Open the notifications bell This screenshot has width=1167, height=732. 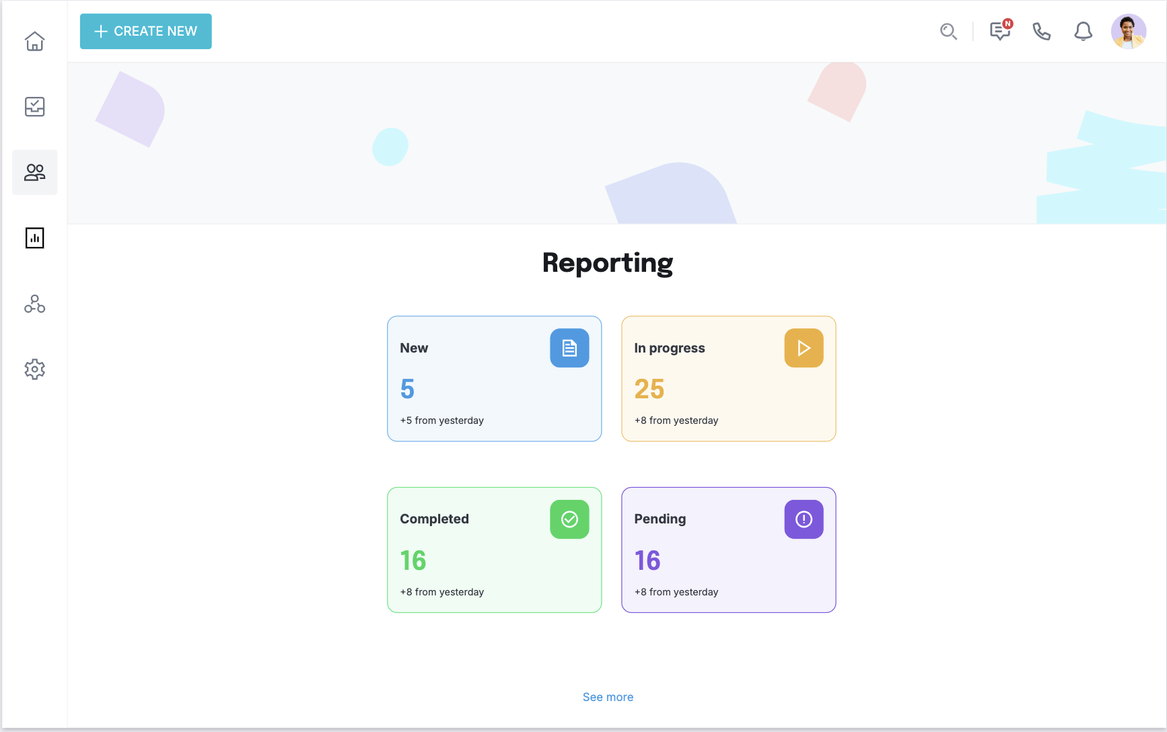tap(1083, 32)
